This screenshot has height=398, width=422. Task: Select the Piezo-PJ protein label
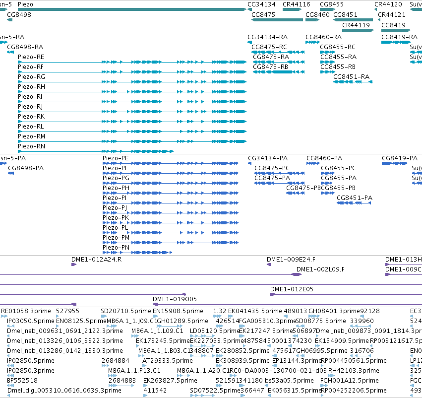[115, 208]
